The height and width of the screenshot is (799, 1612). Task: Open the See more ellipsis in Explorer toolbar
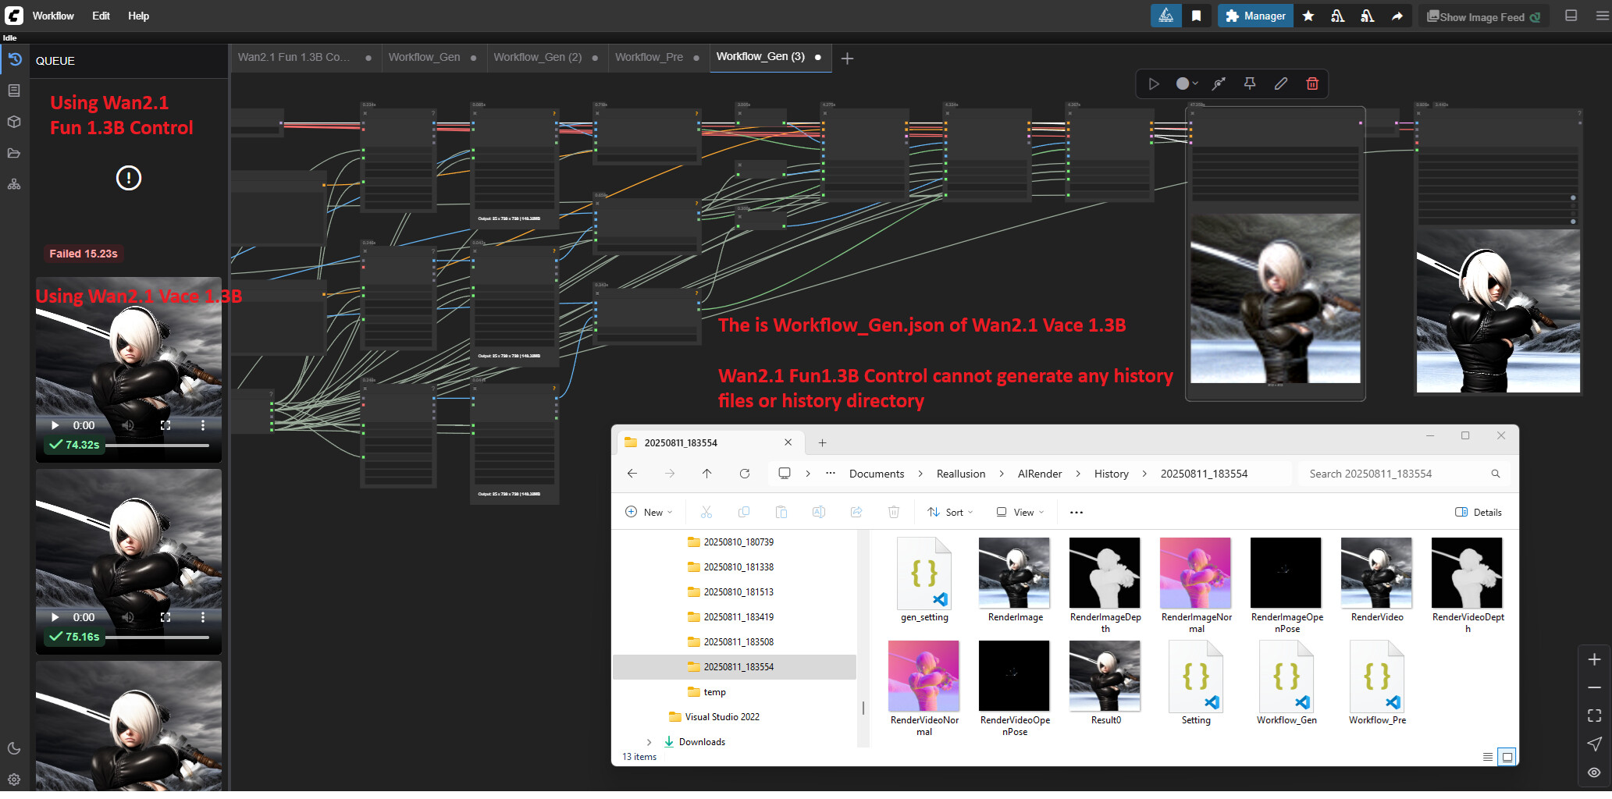click(x=1076, y=513)
